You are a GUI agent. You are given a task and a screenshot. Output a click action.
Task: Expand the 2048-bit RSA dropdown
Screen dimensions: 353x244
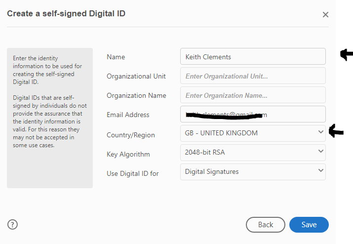pyautogui.click(x=253, y=153)
